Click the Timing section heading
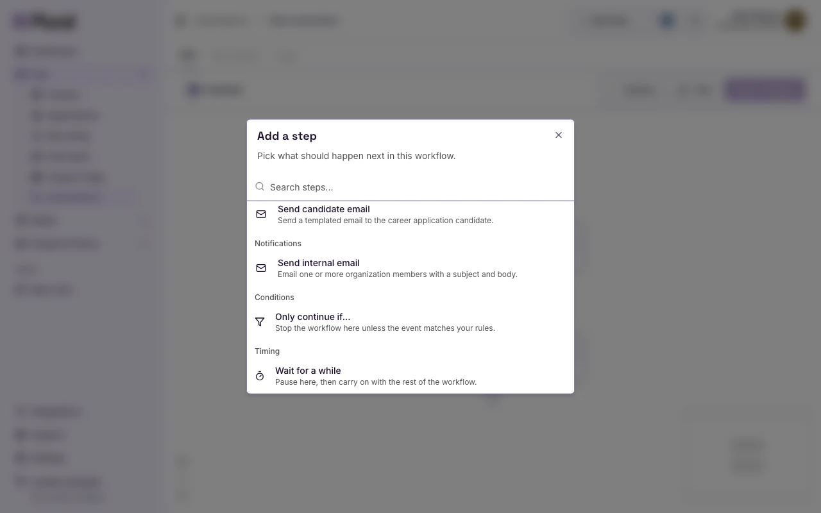 [x=267, y=351]
